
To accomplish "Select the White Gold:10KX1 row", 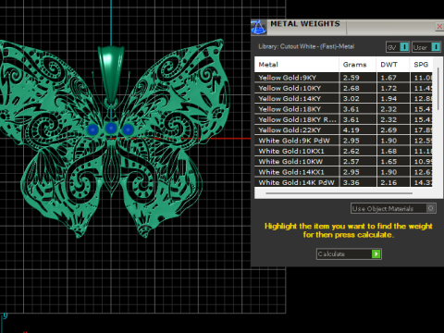I will click(343, 151).
